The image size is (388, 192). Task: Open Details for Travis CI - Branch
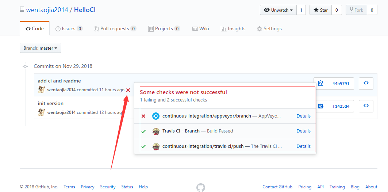click(x=304, y=131)
